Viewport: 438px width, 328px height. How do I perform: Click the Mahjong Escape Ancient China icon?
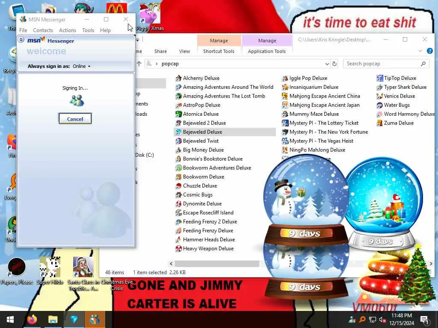(x=284, y=96)
